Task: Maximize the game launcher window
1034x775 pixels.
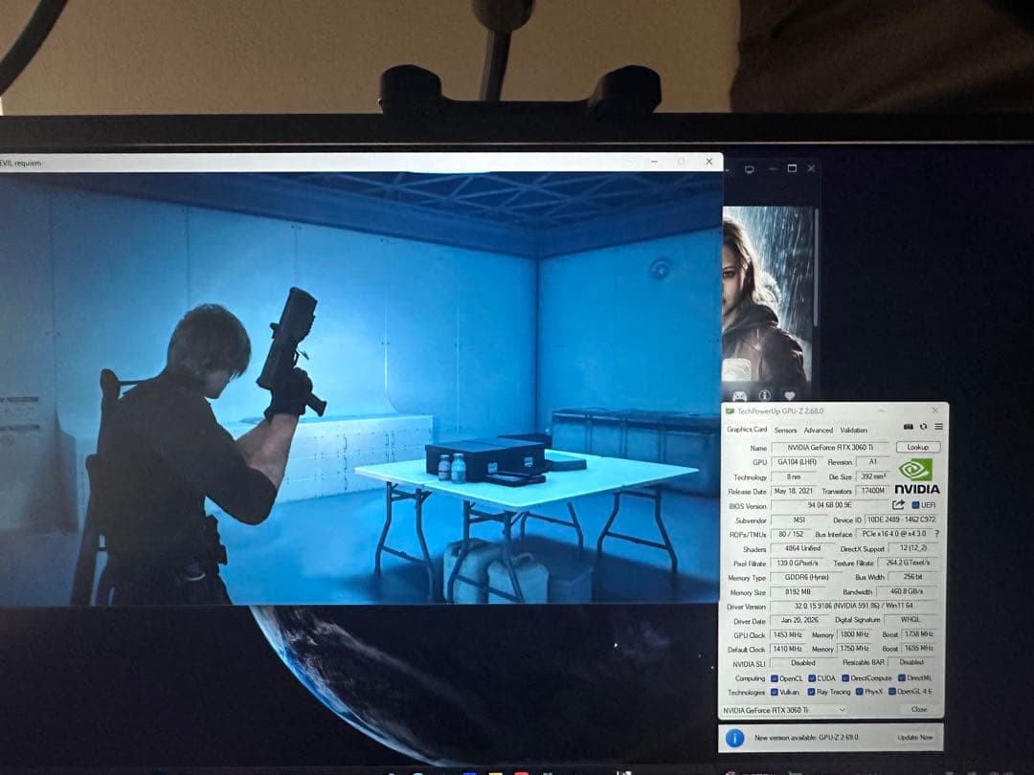Action: [792, 168]
